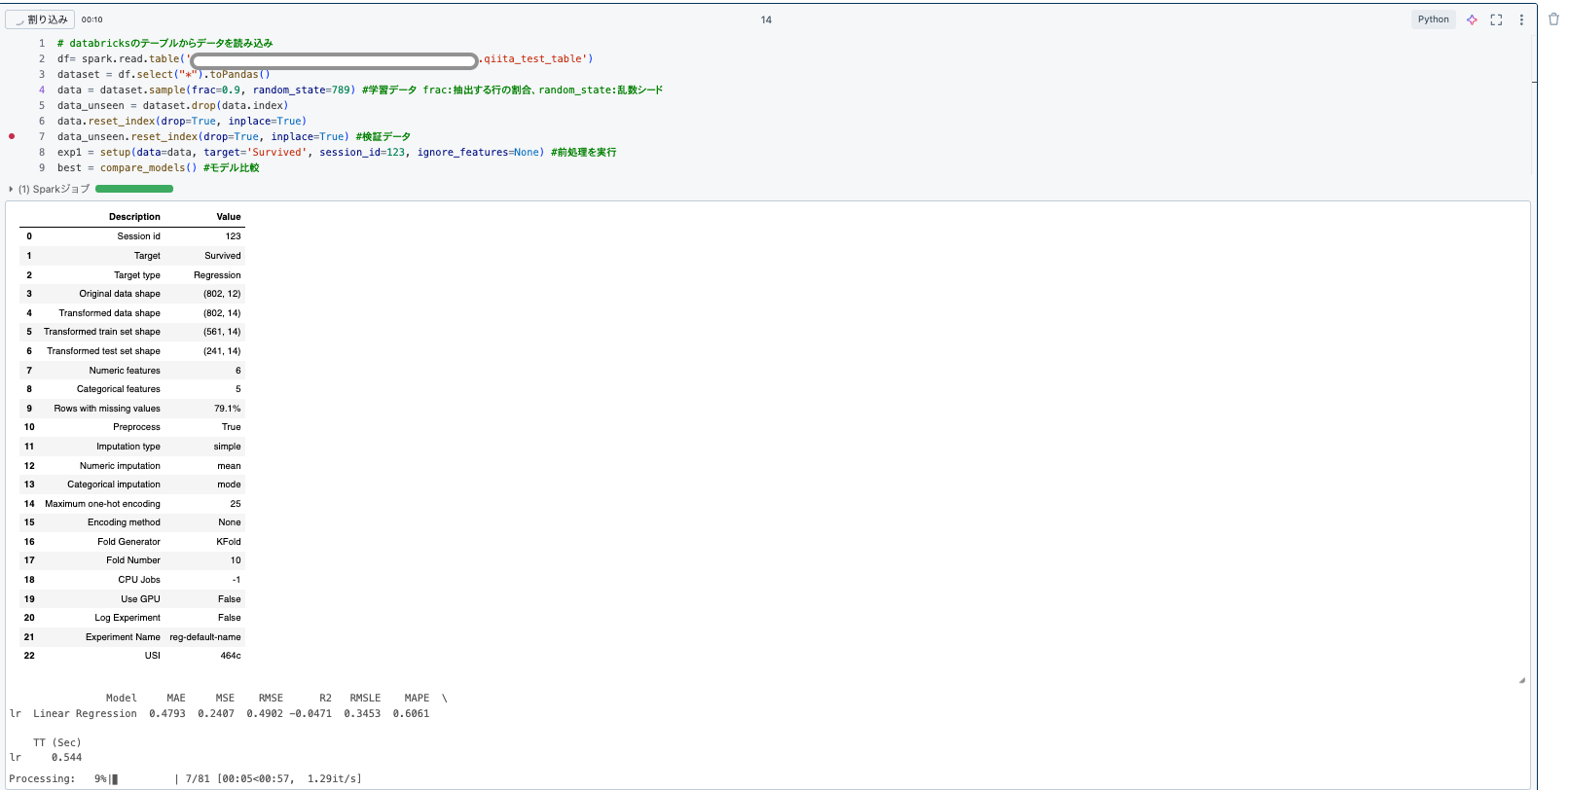Expand cell to fullscreen view

[x=1496, y=19]
